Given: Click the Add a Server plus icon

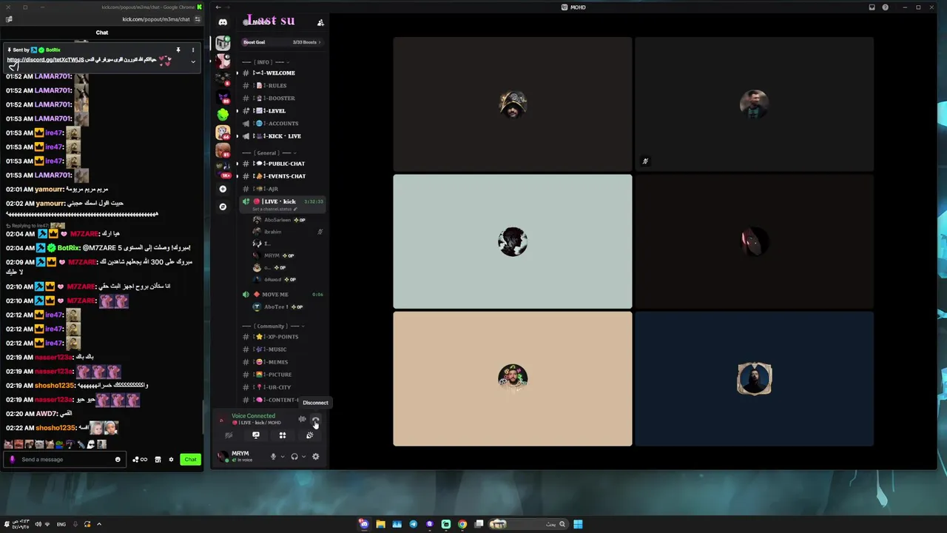Looking at the screenshot, I should pyautogui.click(x=223, y=189).
